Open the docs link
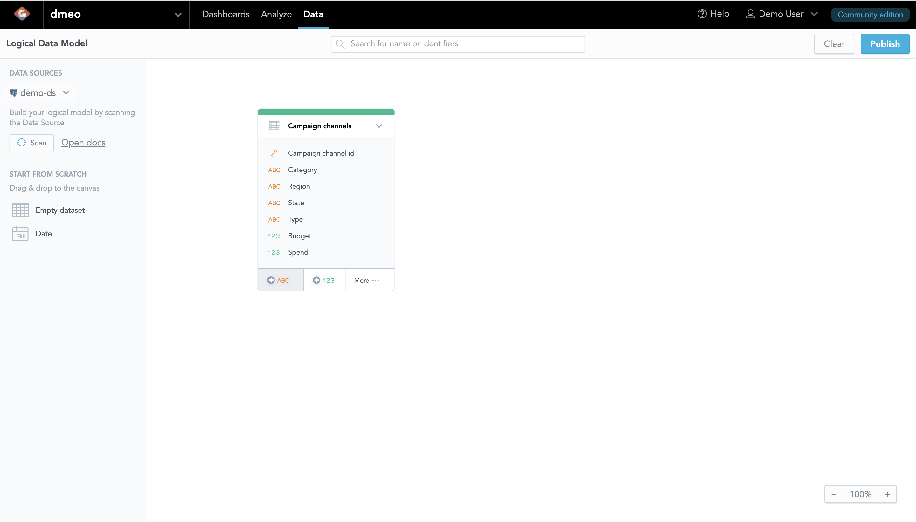The height and width of the screenshot is (522, 916). (83, 142)
